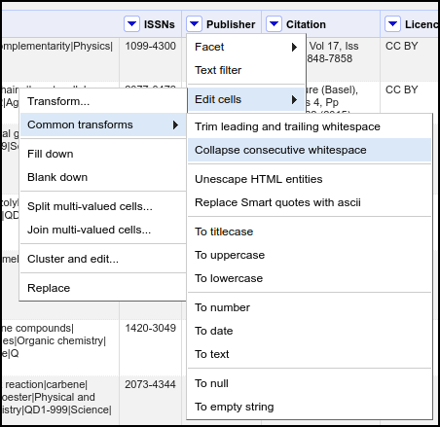Open the Citation column dropdown arrow
The width and height of the screenshot is (440, 427).
274,24
